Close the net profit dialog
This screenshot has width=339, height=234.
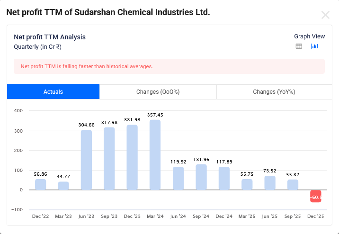coord(325,15)
